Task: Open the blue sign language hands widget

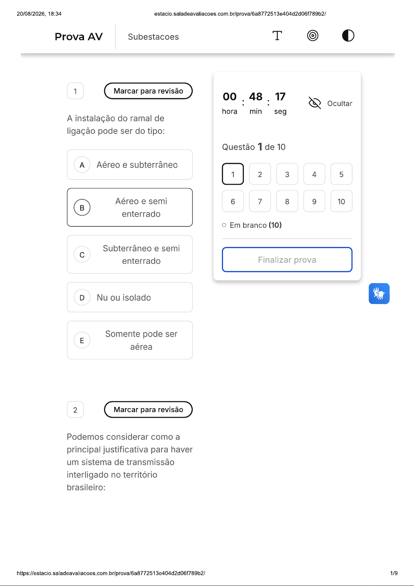Action: click(x=379, y=294)
